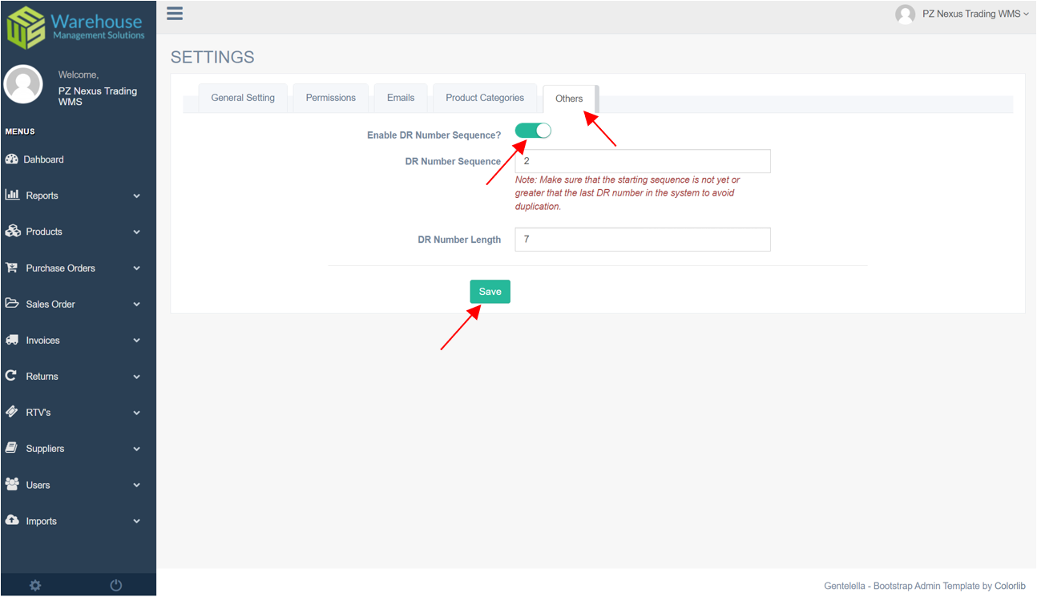Open the Product Categories tab
Image resolution: width=1037 pixels, height=601 pixels.
coord(484,97)
